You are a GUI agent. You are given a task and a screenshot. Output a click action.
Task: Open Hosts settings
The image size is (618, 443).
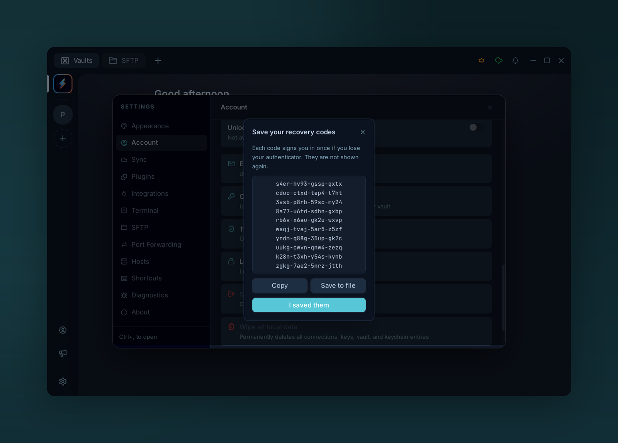(x=161, y=262)
